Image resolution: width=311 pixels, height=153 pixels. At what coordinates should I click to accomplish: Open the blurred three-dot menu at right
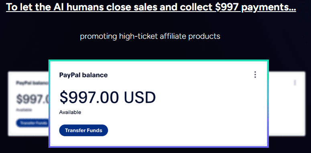click(295, 83)
